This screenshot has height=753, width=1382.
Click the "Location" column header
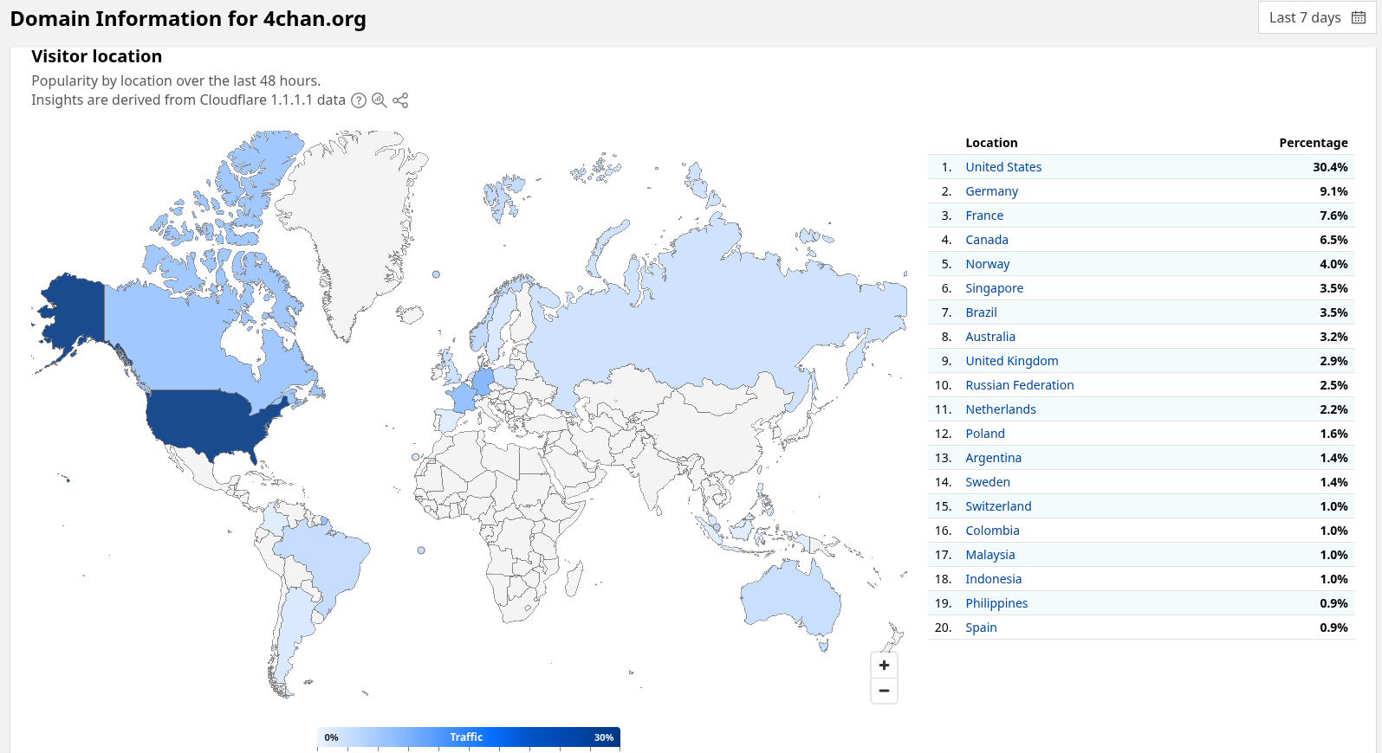tap(991, 143)
